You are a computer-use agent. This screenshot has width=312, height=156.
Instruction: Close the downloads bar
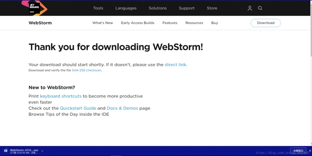(310, 151)
